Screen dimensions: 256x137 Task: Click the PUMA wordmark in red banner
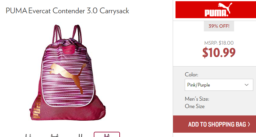pyautogui.click(x=216, y=13)
